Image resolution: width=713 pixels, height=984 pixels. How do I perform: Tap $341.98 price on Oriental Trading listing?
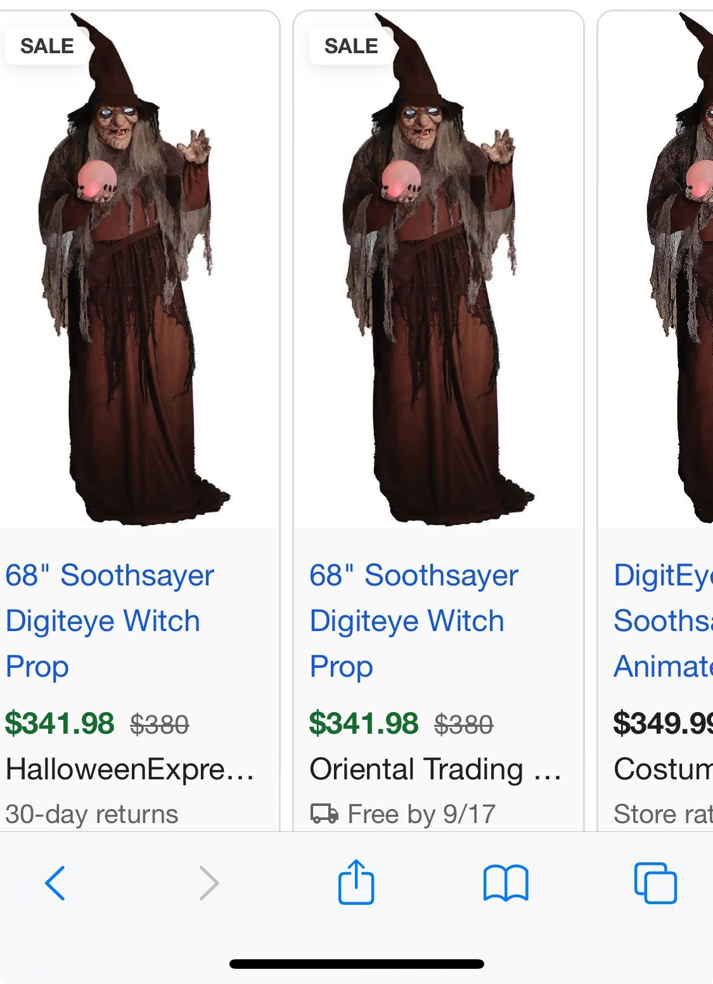coord(364,723)
